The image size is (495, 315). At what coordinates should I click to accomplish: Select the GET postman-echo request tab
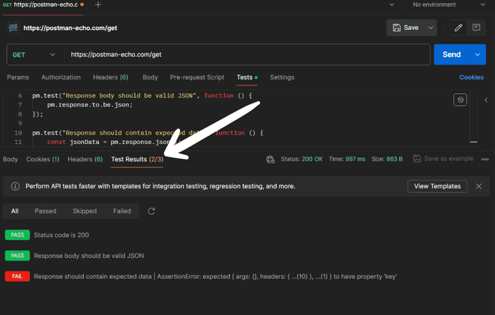click(x=43, y=4)
